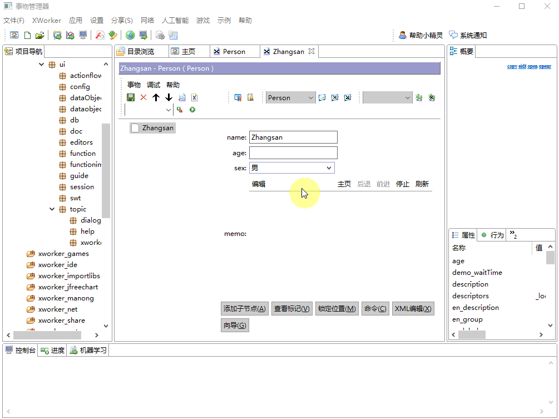Click the 向导(G) wizard button
This screenshot has width=559, height=419.
click(235, 326)
